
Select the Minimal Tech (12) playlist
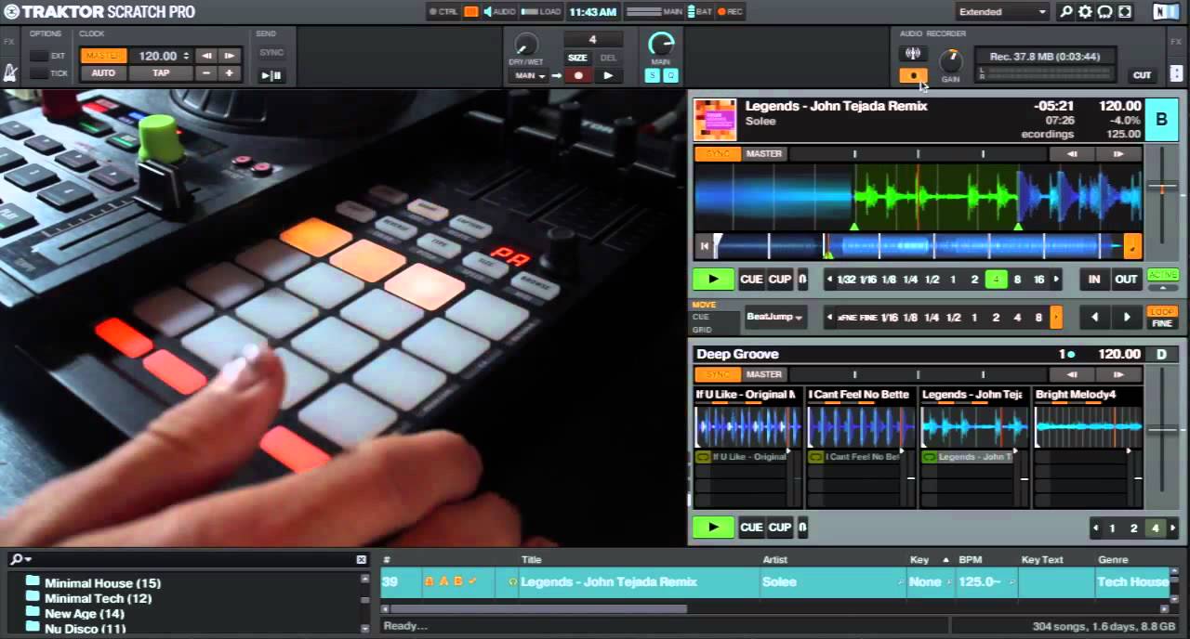(x=98, y=599)
